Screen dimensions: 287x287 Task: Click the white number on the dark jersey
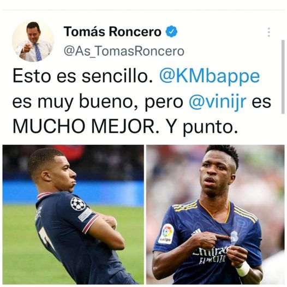pos(47,239)
